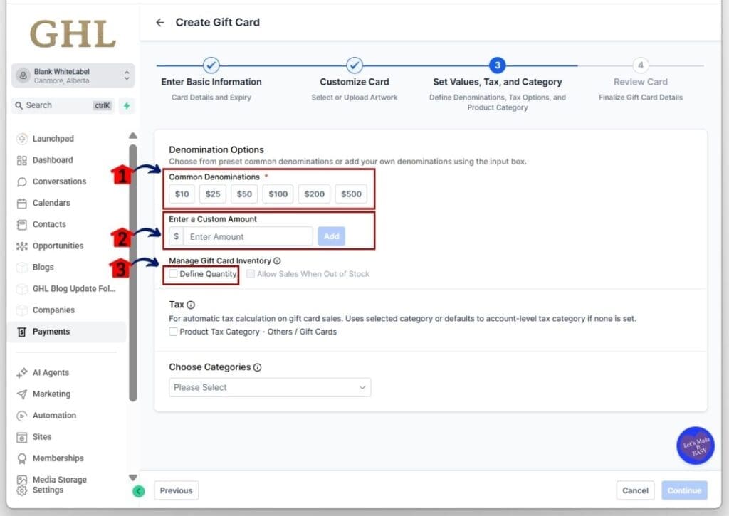Select the $50 common denomination
The width and height of the screenshot is (729, 516).
[x=244, y=194]
